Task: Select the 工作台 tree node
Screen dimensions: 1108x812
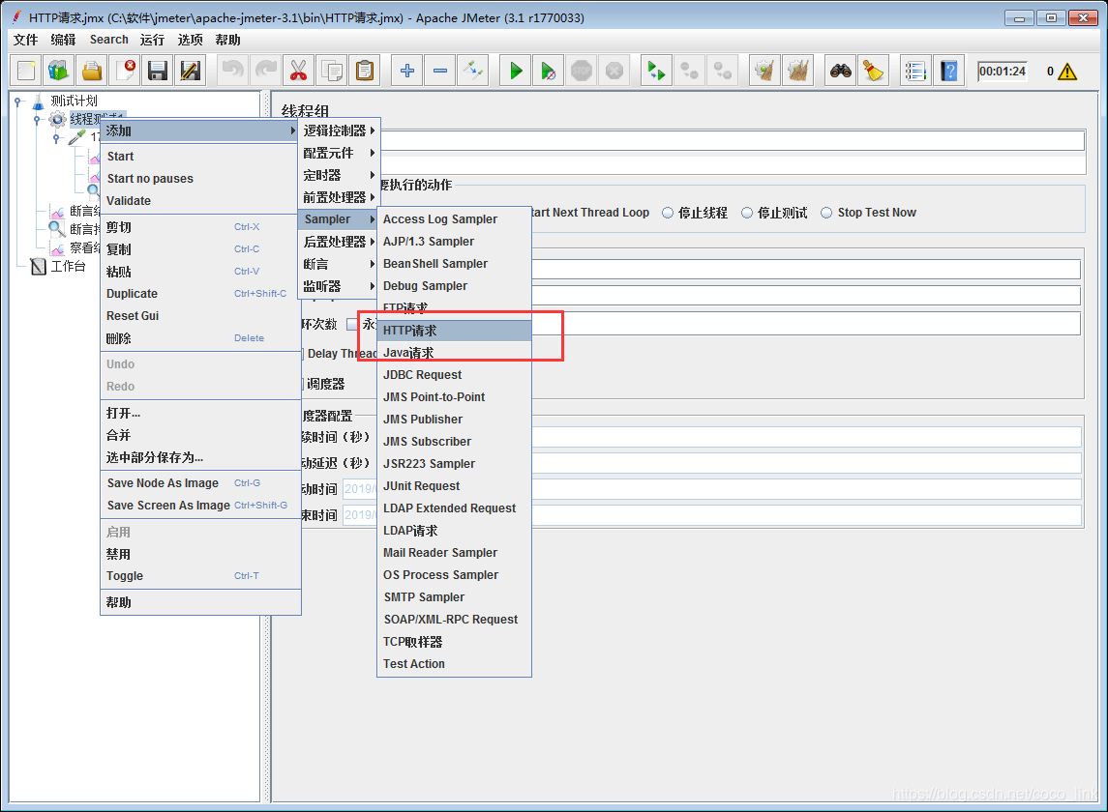Action: pos(68,266)
